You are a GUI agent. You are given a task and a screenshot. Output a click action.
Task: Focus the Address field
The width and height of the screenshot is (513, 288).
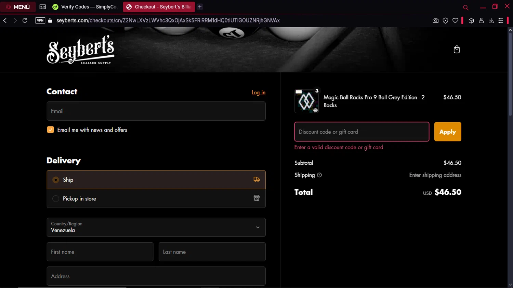pos(156,276)
